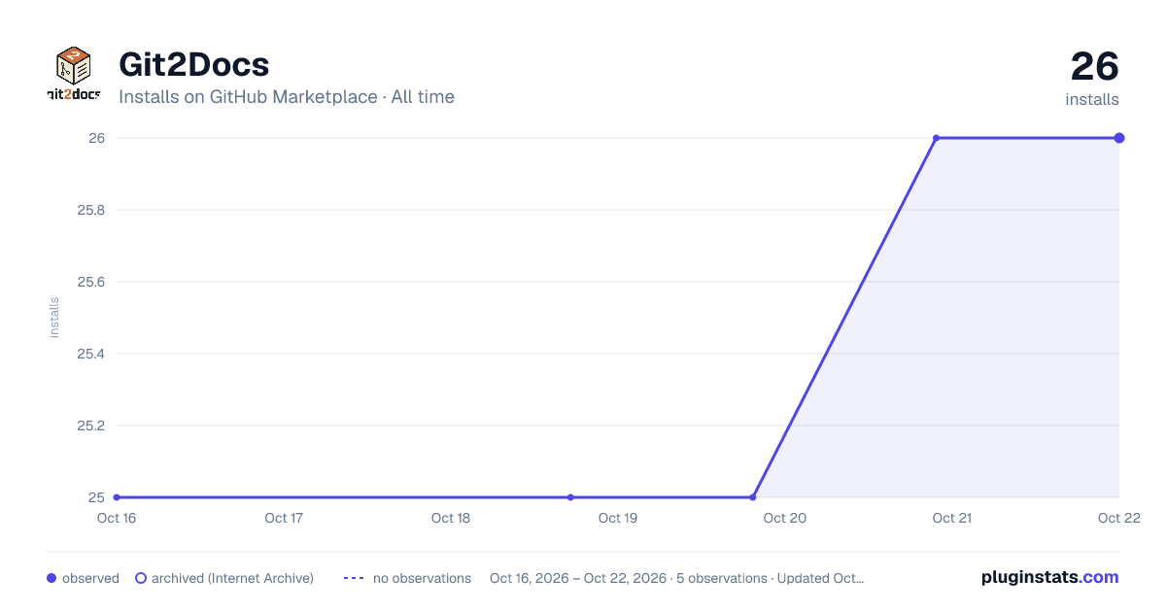Select the Git2Docs title heading
Image resolution: width=1166 pixels, height=612 pixels.
point(193,64)
